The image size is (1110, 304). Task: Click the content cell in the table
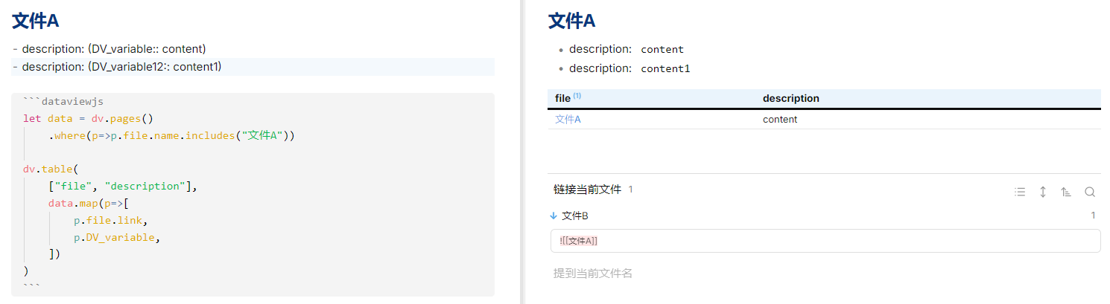click(x=779, y=119)
